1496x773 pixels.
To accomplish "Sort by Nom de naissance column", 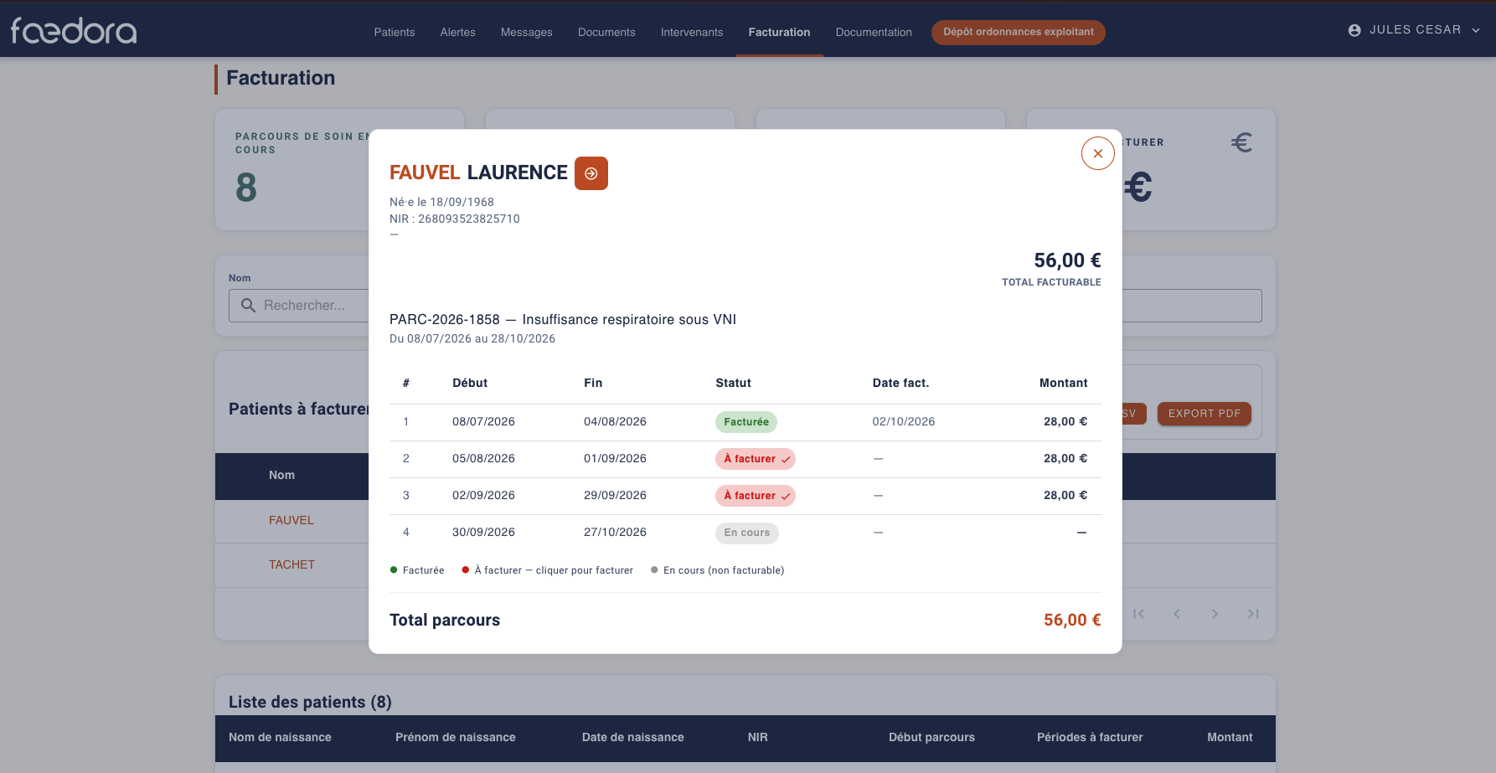I will tap(280, 737).
